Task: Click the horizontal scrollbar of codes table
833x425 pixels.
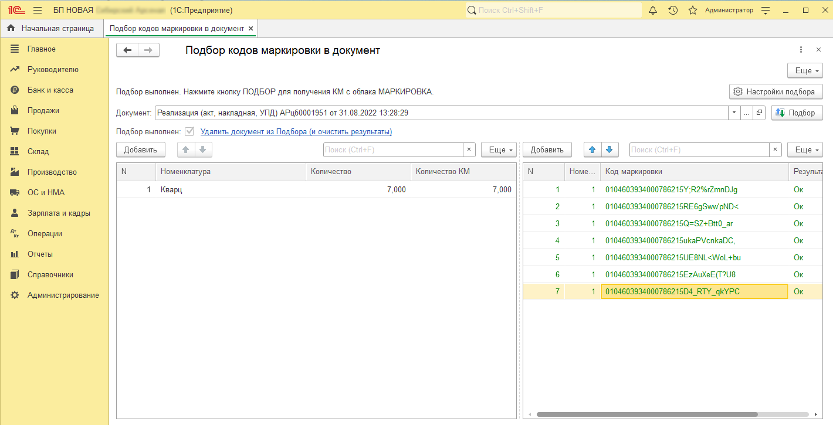Action: coord(646,414)
